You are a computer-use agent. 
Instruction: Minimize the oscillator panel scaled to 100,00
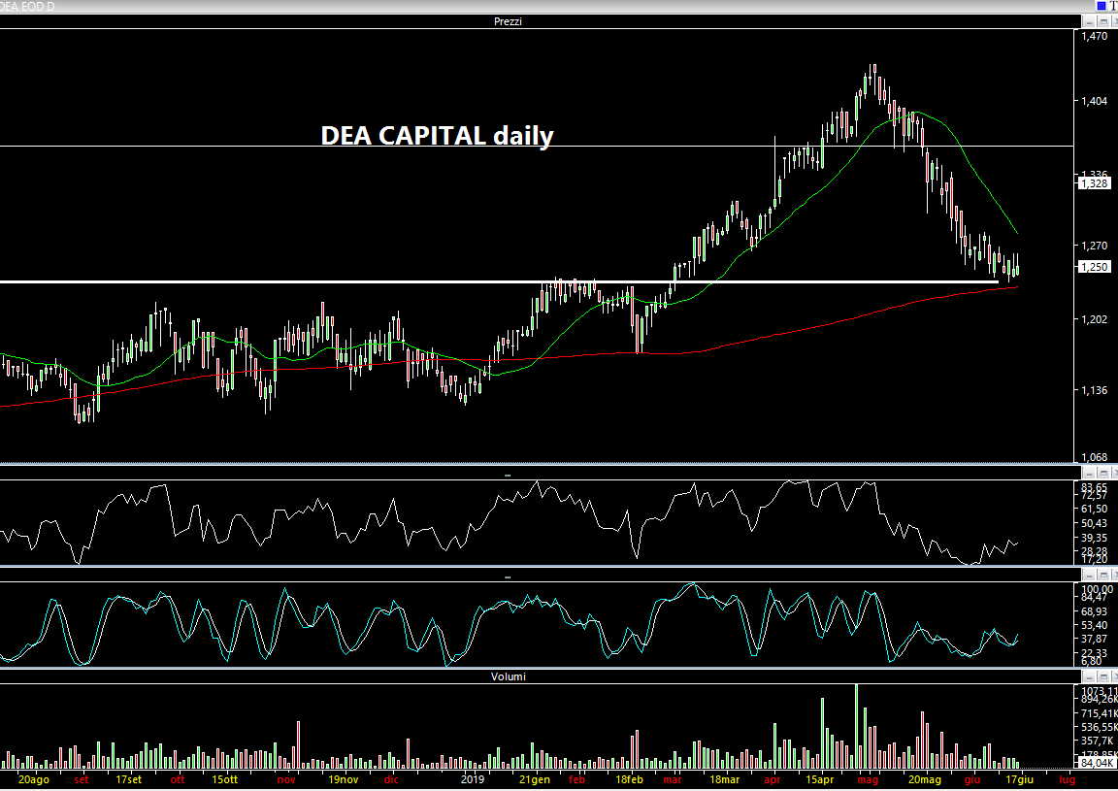1090,575
